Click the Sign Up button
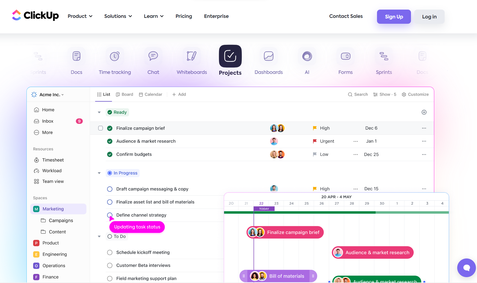 [394, 17]
